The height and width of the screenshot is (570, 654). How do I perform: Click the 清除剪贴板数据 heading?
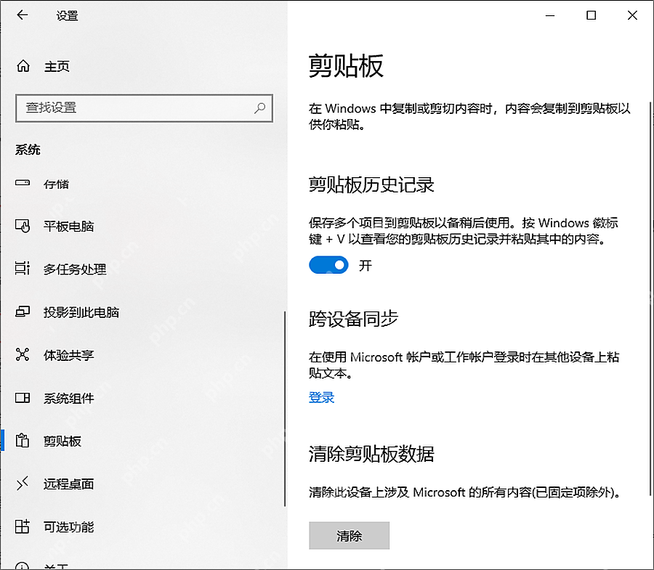(x=371, y=454)
